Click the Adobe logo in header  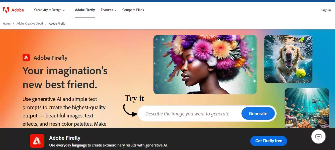pos(13,10)
